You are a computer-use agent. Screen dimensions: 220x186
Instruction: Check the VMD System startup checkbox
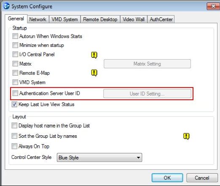(x=15, y=82)
